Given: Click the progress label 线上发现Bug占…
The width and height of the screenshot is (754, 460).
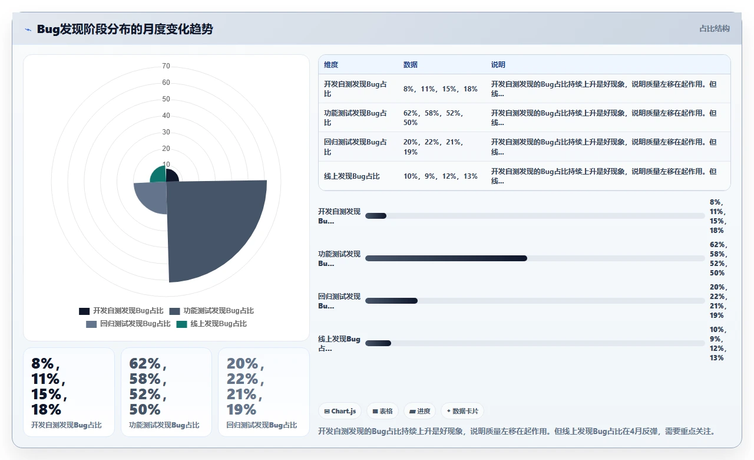Looking at the screenshot, I should [339, 343].
